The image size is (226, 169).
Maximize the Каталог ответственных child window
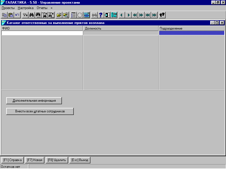click(x=217, y=23)
